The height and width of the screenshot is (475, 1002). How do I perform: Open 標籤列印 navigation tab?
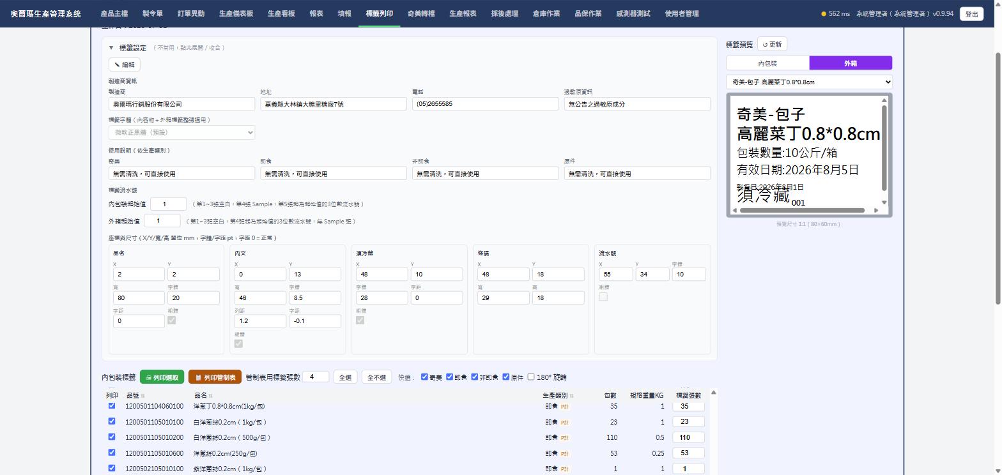click(380, 13)
